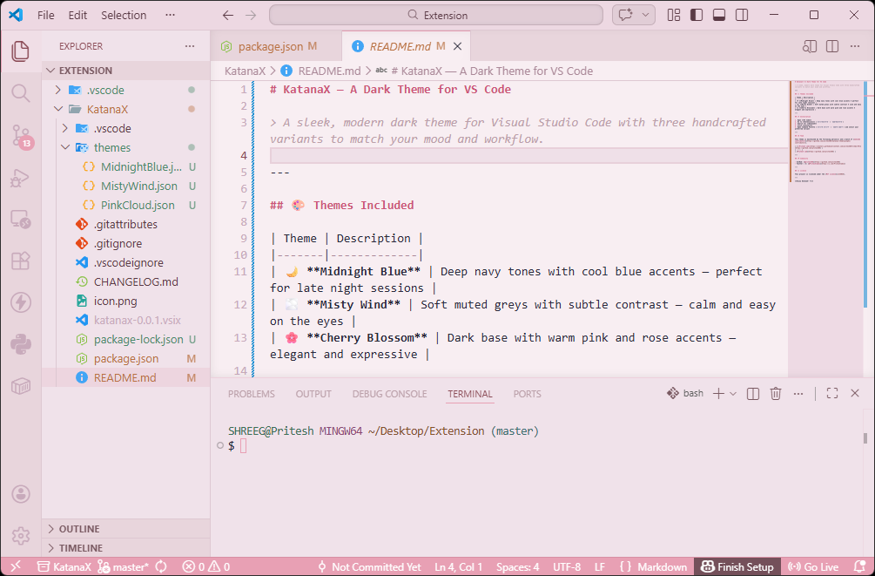This screenshot has height=576, width=875.
Task: Open the Extensions view
Action: pos(21,261)
